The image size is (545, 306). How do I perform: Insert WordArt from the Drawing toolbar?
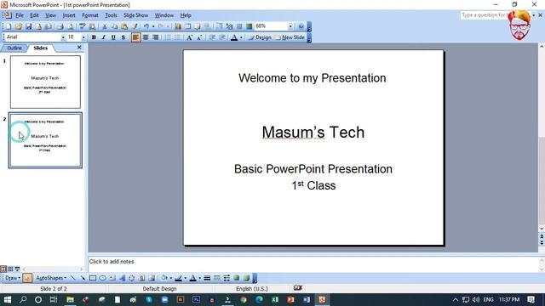pyautogui.click(x=122, y=278)
